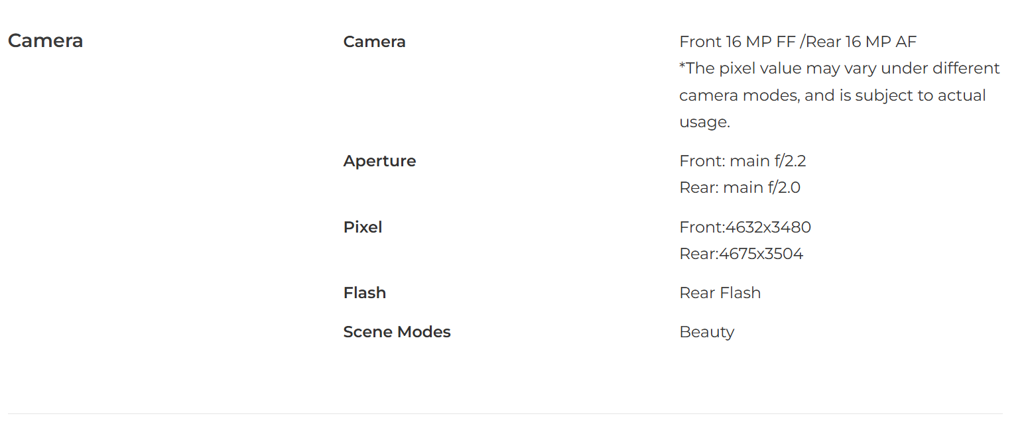The height and width of the screenshot is (432, 1026).
Task: Click the Pixel spec label
Action: [x=363, y=227]
